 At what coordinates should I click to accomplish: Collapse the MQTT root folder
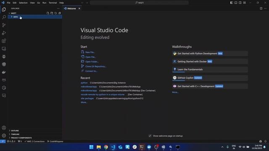(x=13, y=13)
